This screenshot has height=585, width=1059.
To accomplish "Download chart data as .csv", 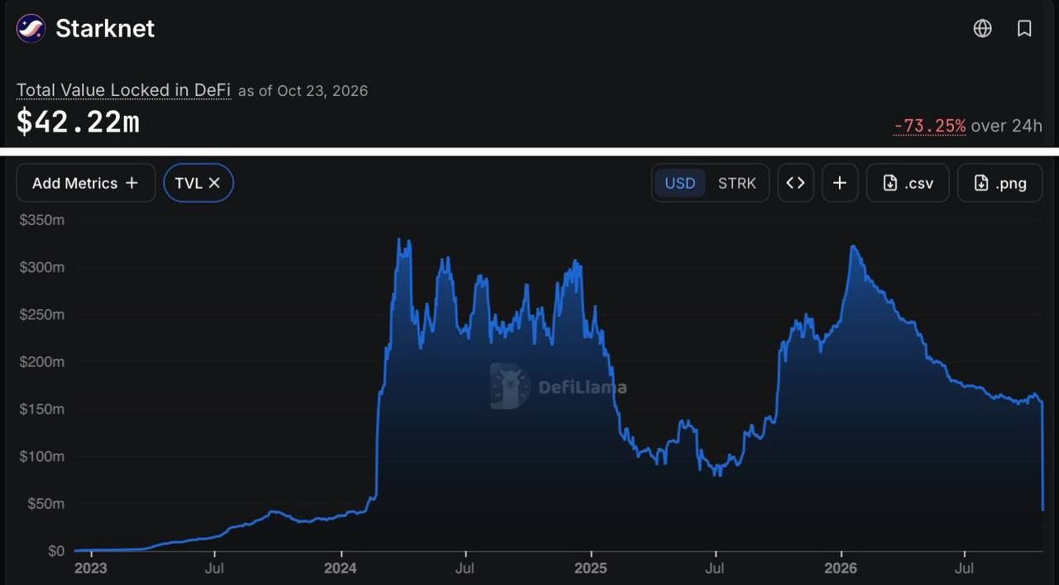I will pyautogui.click(x=908, y=183).
